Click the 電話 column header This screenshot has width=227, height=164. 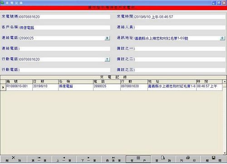[107, 82]
